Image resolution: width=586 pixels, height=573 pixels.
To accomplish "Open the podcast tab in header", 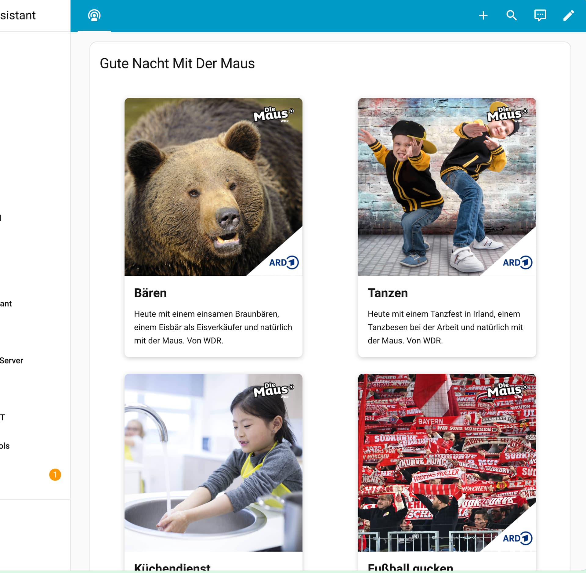I will pos(94,15).
